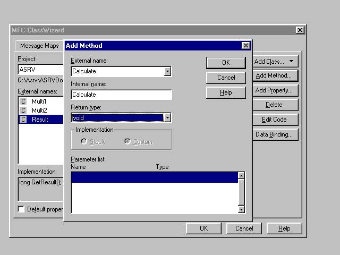
Task: Click the Data Binding button
Action: 275,134
